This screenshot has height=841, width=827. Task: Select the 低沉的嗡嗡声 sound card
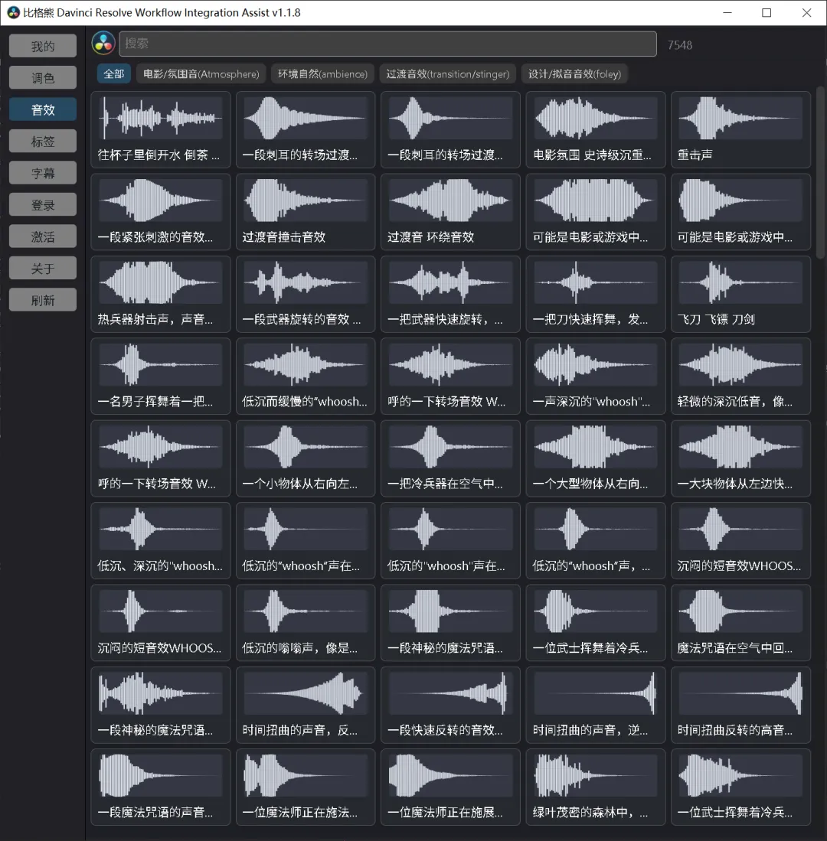[306, 622]
